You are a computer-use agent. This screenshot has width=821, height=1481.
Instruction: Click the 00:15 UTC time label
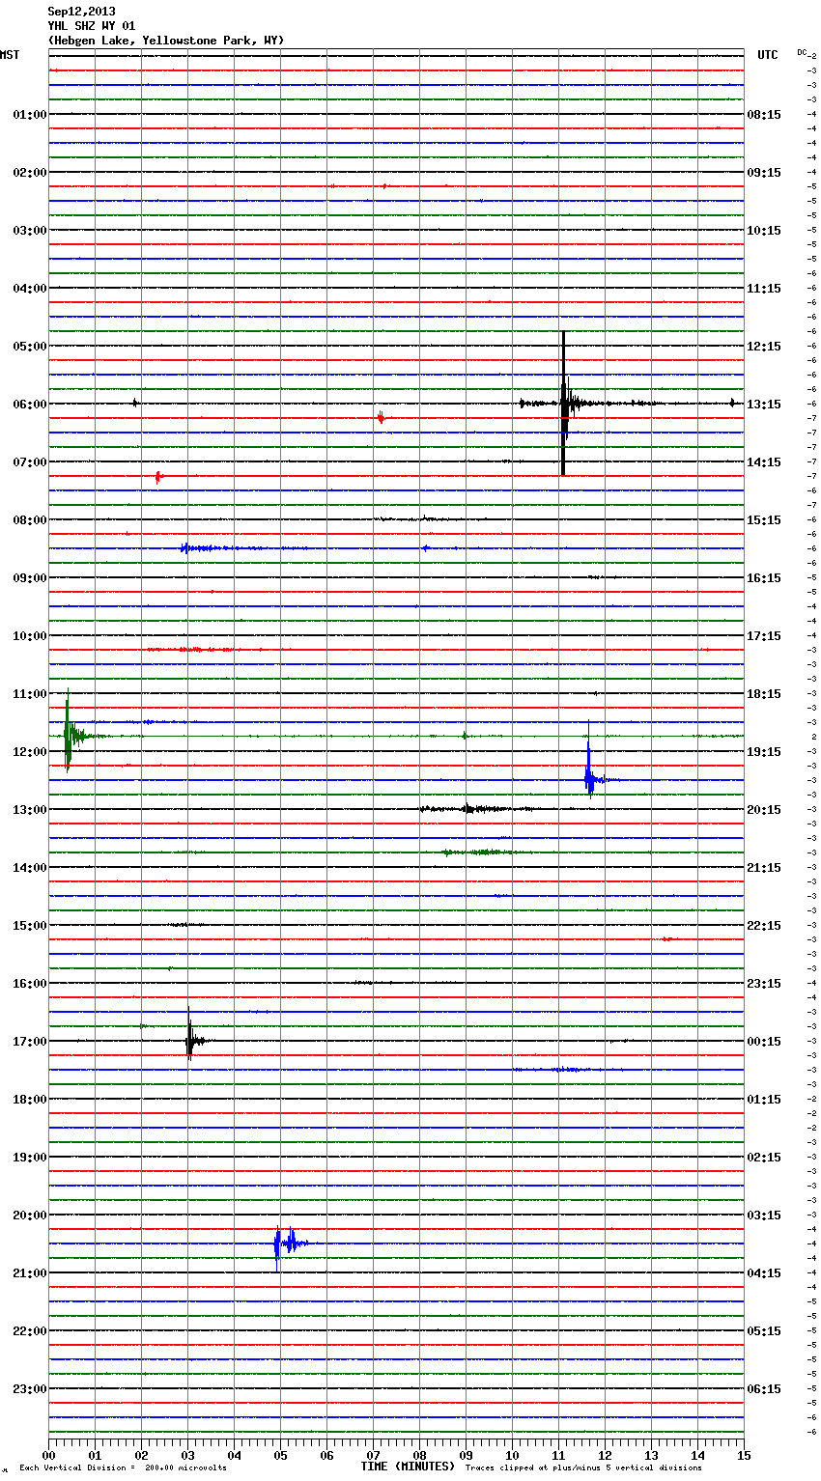[764, 1042]
